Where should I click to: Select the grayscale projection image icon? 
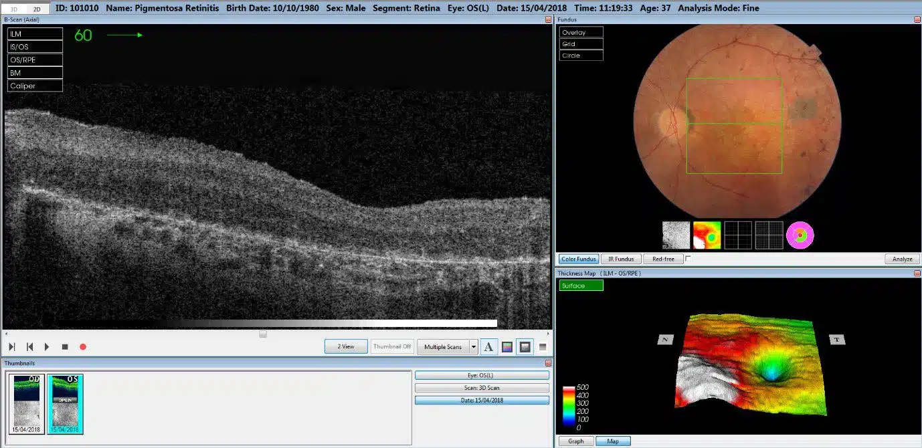[x=676, y=235]
